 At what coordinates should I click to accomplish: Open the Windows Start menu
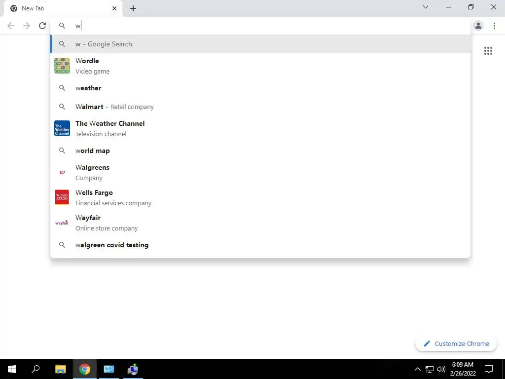12,369
